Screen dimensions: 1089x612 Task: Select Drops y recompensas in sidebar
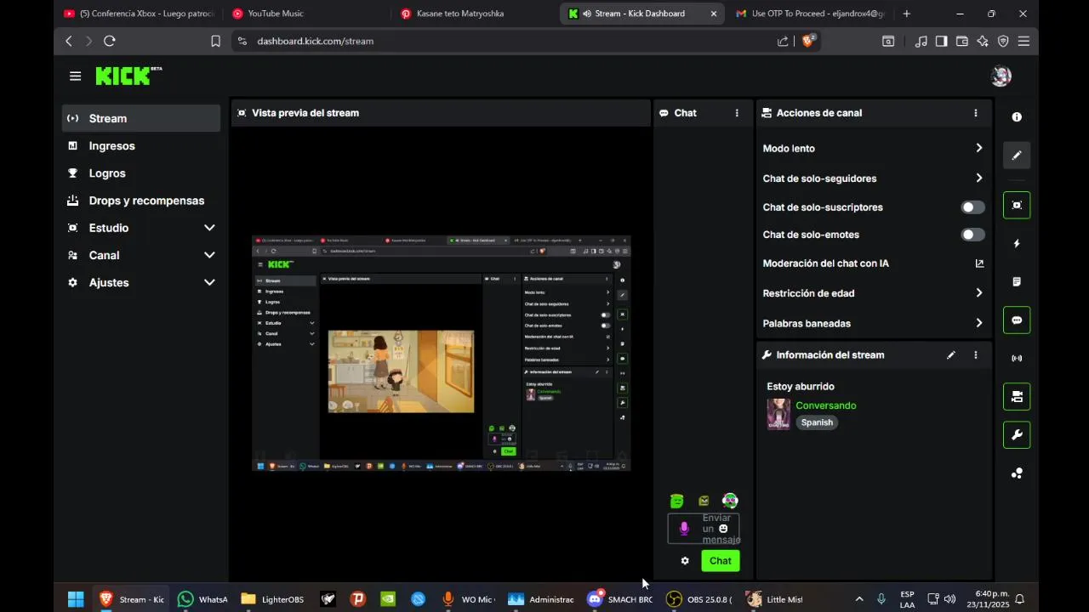tap(141, 201)
